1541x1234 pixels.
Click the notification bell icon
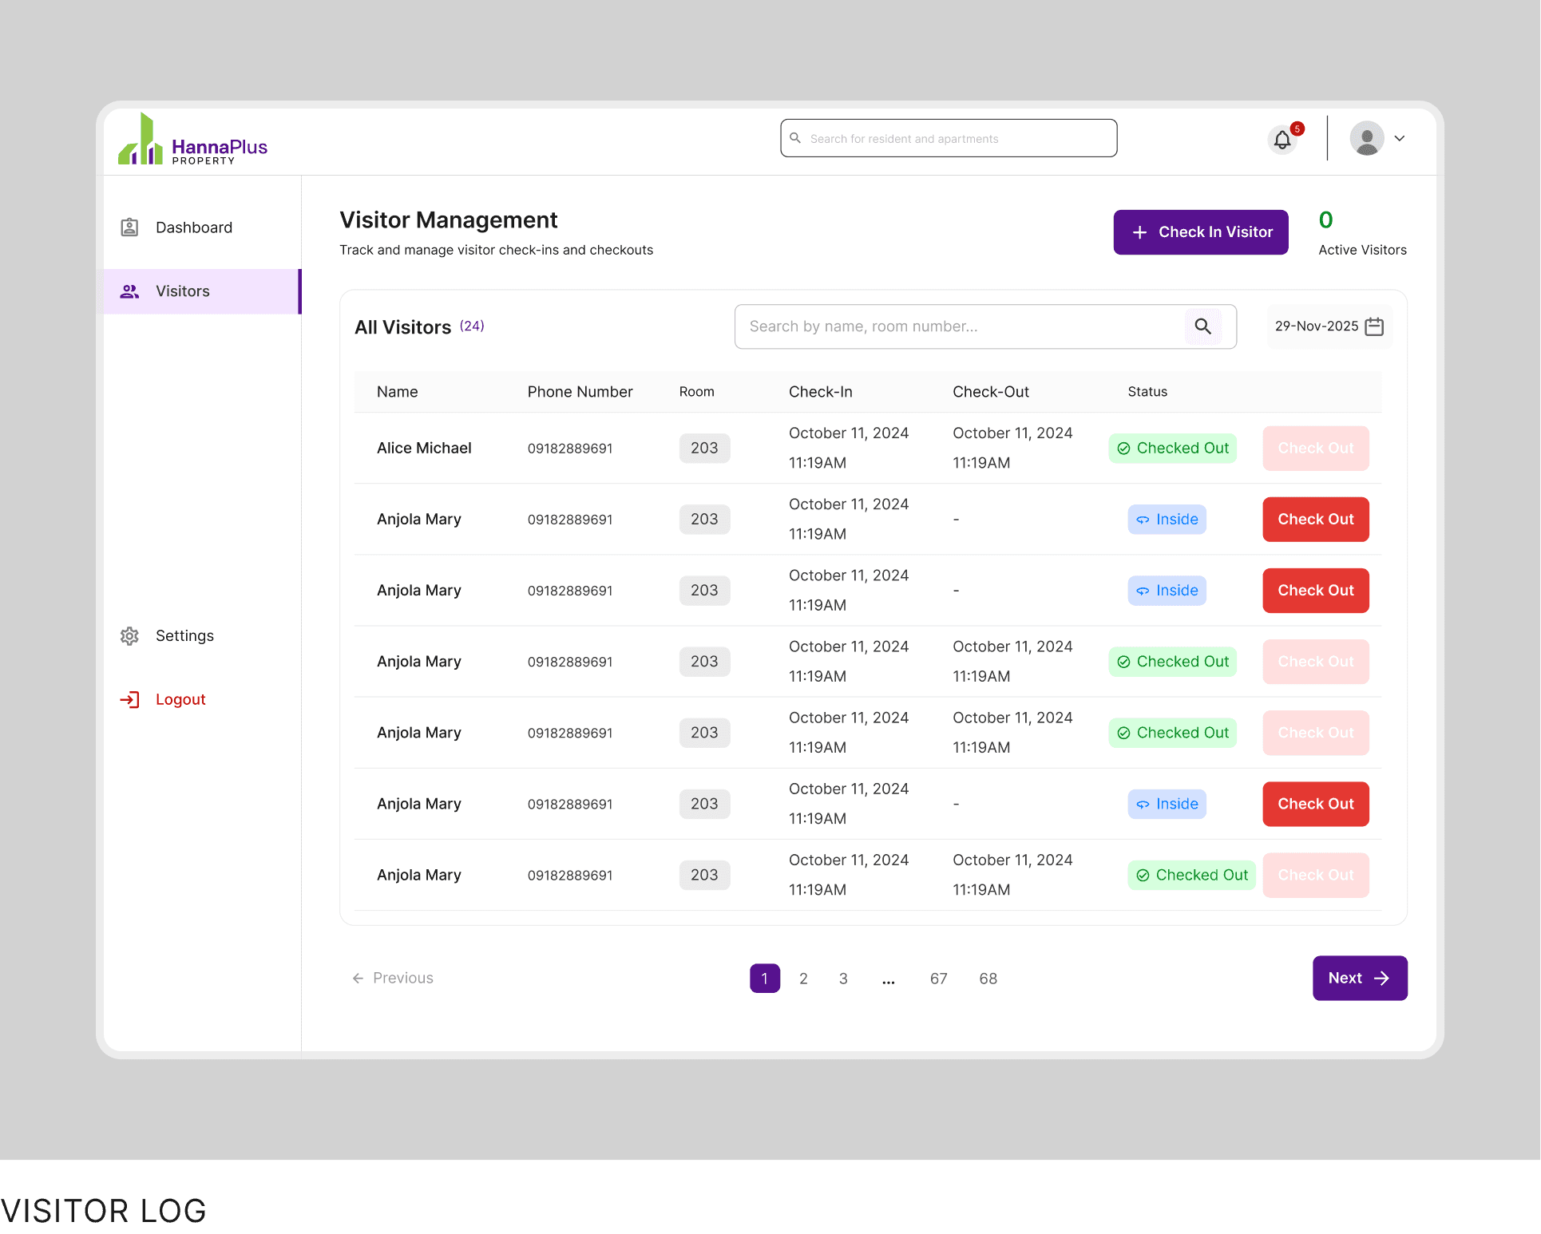(x=1282, y=140)
